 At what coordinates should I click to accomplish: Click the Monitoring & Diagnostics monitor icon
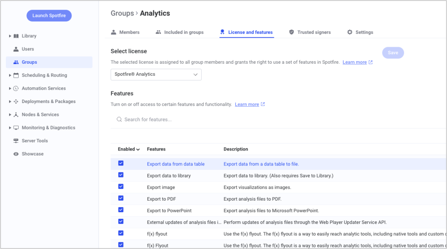pyautogui.click(x=16, y=128)
